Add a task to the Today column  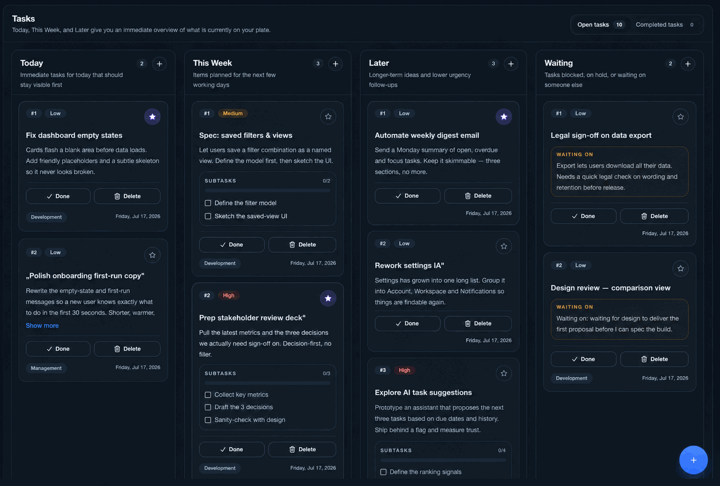click(x=159, y=64)
